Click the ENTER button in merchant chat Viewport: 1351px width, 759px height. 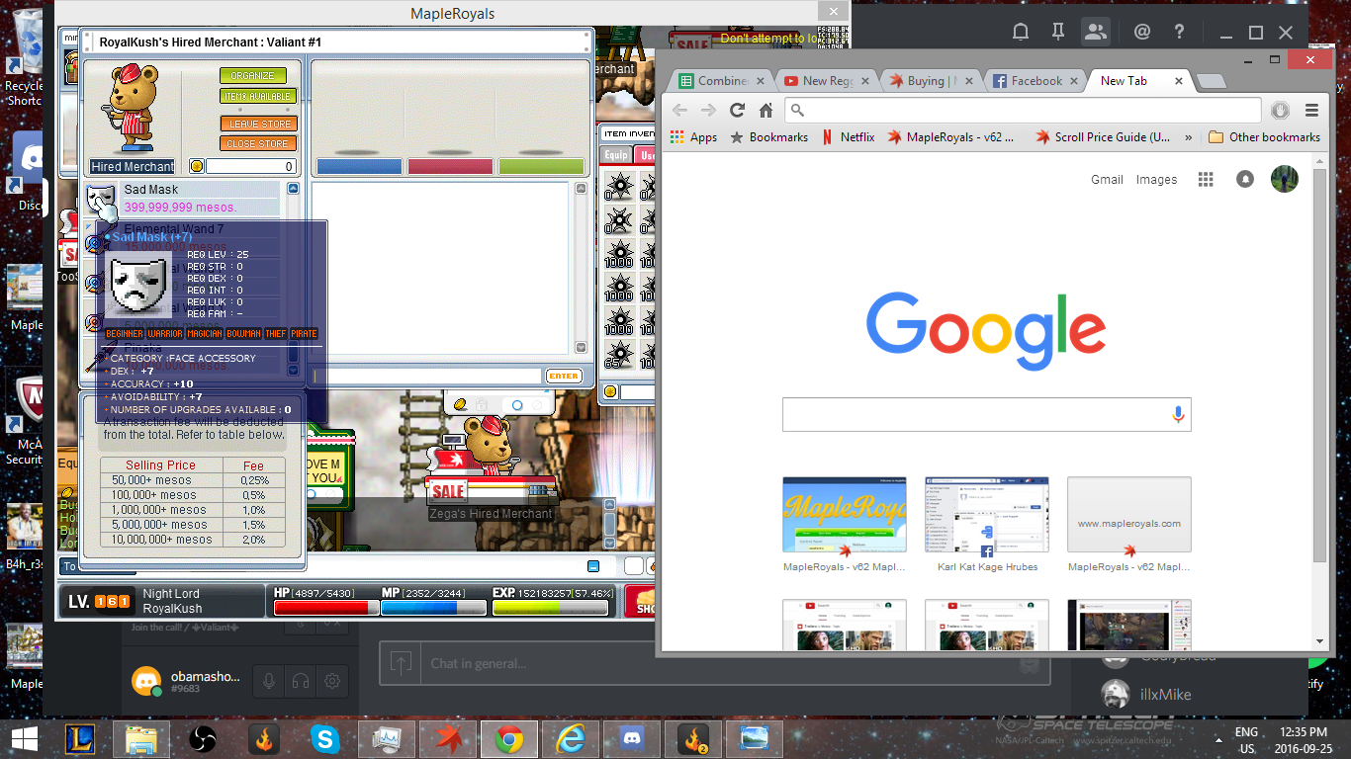[x=564, y=376]
